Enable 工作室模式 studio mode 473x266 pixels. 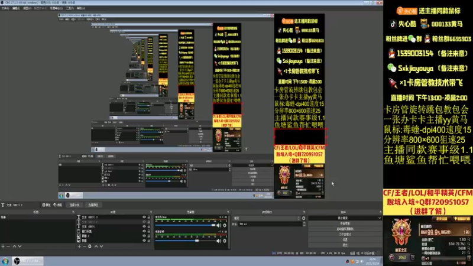(345, 234)
